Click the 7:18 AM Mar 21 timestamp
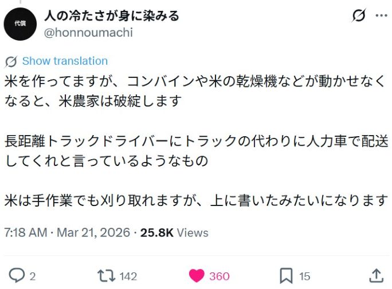 coord(66,233)
